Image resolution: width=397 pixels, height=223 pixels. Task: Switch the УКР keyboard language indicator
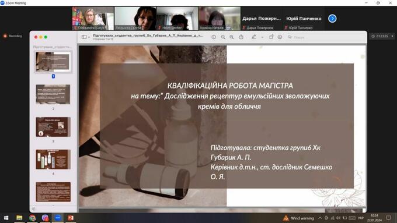tap(361, 218)
